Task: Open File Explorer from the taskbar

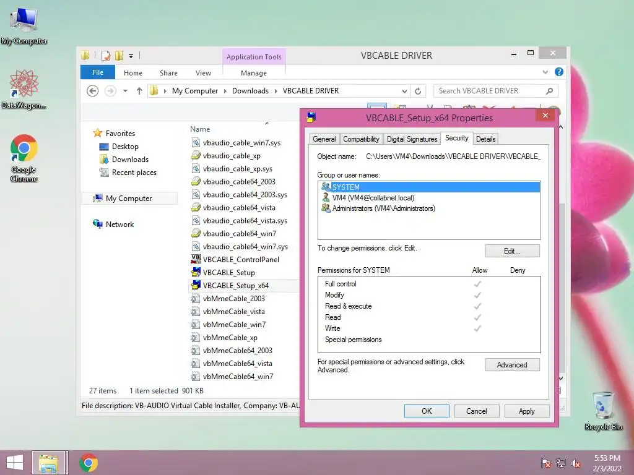Action: pyautogui.click(x=48, y=463)
